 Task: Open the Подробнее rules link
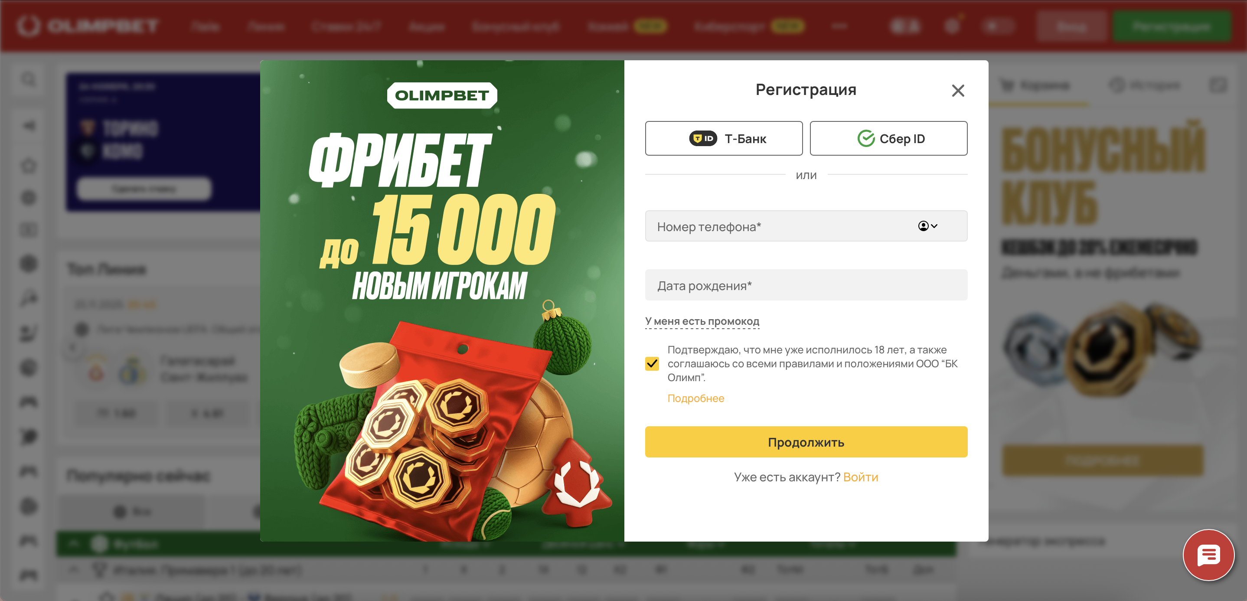(695, 398)
